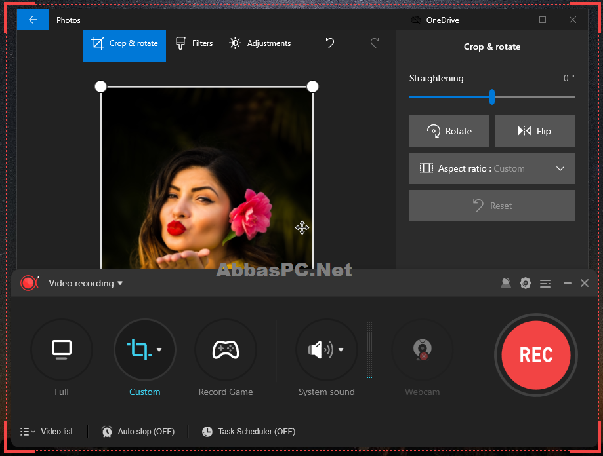
Task: Toggle System sound speaker icon
Action: point(320,350)
